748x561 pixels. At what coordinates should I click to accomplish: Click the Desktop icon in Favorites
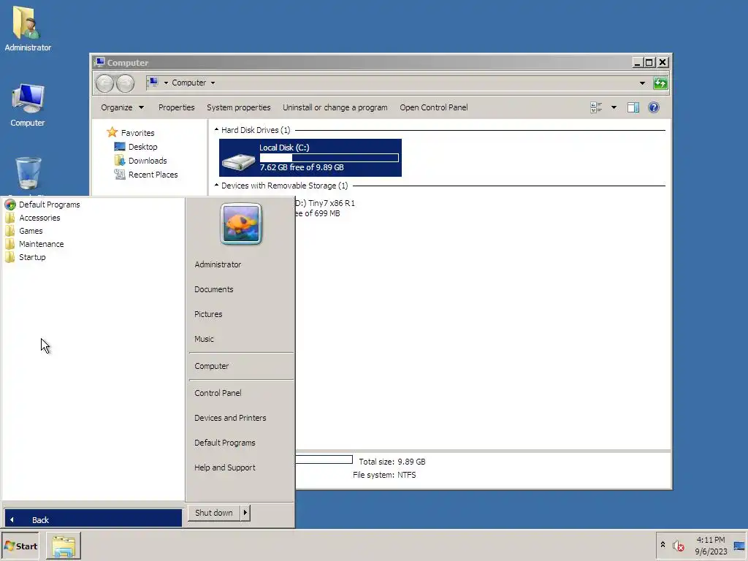click(120, 146)
